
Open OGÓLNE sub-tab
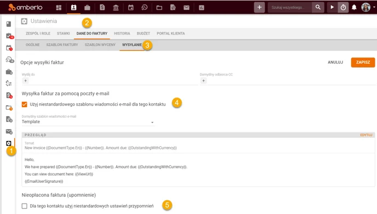click(x=32, y=45)
